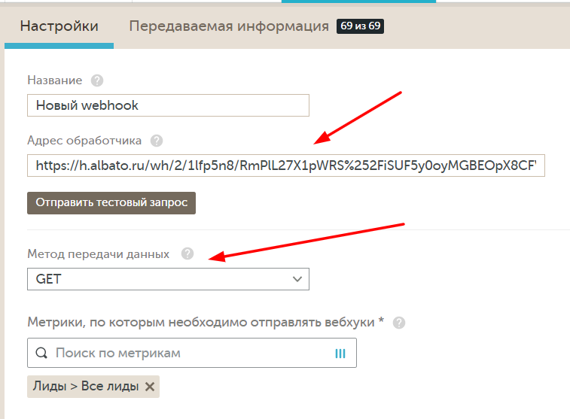Remove the Лиды > Все лиды tag
This screenshot has width=570, height=419.
149,387
